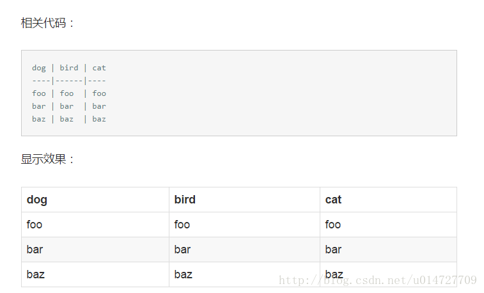
Task: Click the dog table header cell
Action: (x=95, y=200)
